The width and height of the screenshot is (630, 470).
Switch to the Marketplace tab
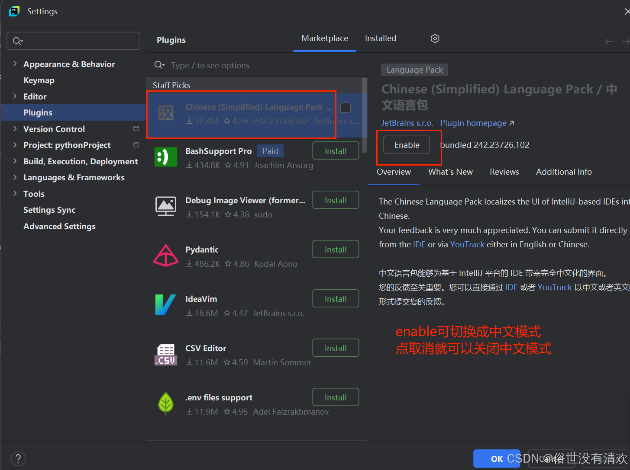pos(325,38)
